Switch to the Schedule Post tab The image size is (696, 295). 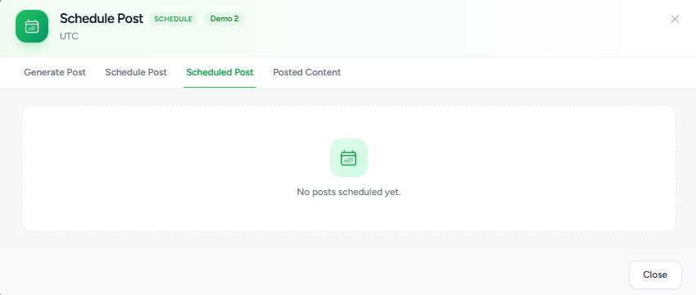[136, 72]
